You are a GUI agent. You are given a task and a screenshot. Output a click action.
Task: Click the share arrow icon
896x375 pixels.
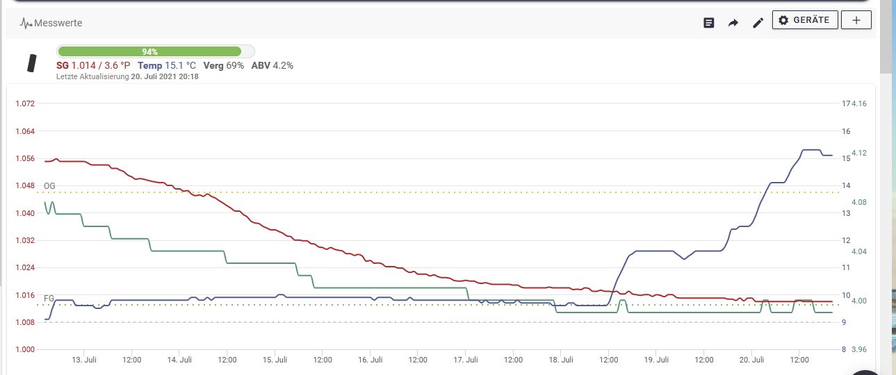733,23
